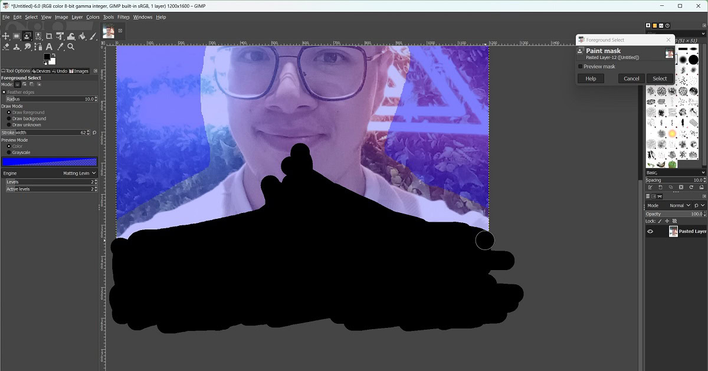708x371 pixels.
Task: Select the Warp Transform tool
Action: 71,37
